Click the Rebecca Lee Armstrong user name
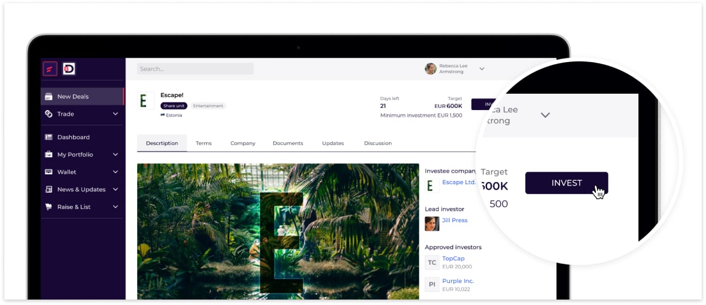The width and height of the screenshot is (706, 305). click(x=453, y=69)
